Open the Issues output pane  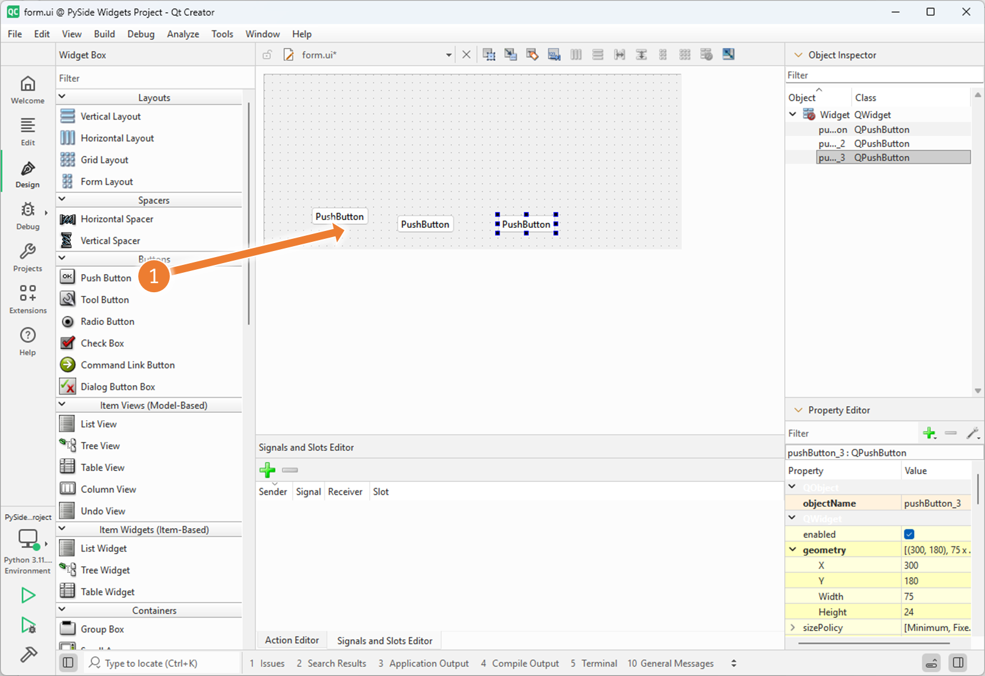267,663
